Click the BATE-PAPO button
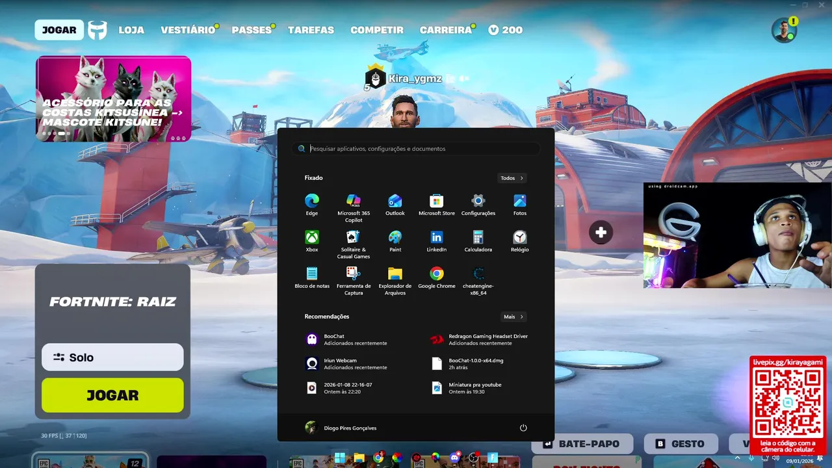Screen dimensions: 832x468 pyautogui.click(x=582, y=444)
